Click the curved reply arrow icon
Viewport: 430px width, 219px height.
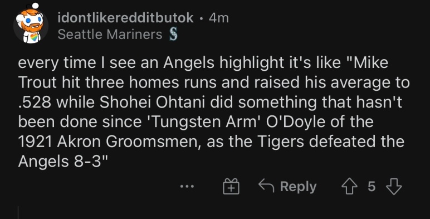(x=266, y=186)
